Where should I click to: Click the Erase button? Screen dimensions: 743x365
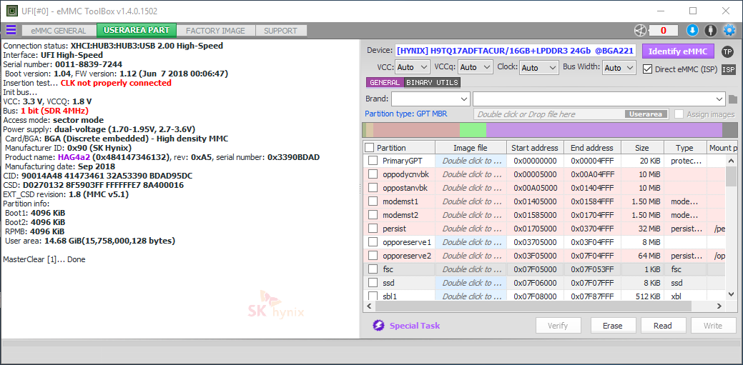pyautogui.click(x=612, y=326)
